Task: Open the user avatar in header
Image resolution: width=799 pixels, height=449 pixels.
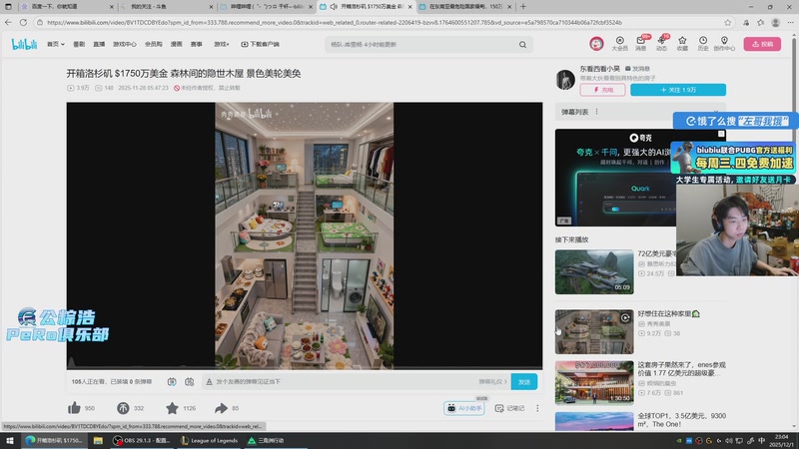Action: 596,44
